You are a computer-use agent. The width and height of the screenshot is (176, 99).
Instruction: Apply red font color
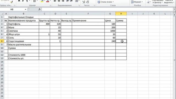pos(48,1)
